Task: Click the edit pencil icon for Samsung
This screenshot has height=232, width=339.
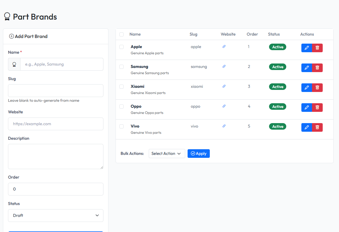Action: point(307,68)
